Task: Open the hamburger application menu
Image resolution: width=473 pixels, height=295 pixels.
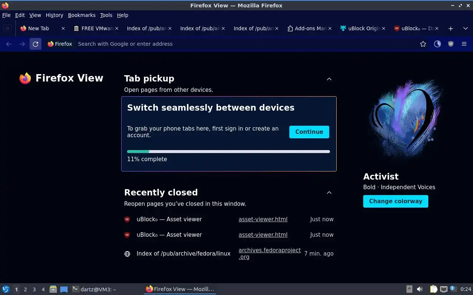Action: [464, 44]
